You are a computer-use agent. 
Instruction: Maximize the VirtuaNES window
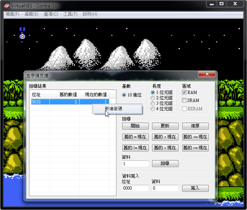(x=222, y=4)
